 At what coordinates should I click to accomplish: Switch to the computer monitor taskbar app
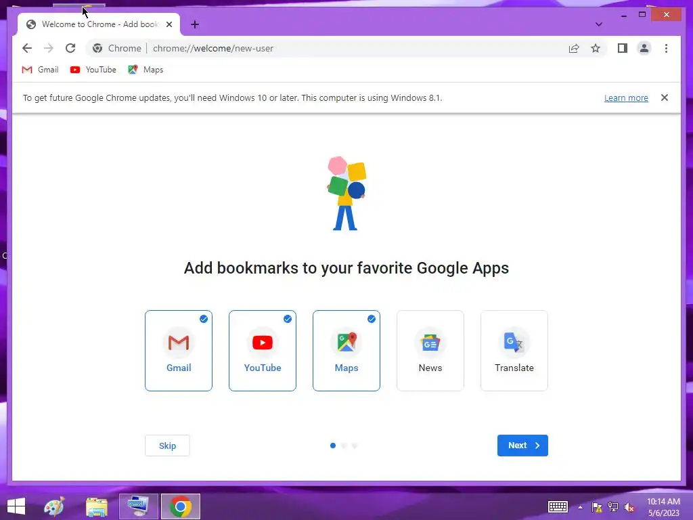coord(138,506)
